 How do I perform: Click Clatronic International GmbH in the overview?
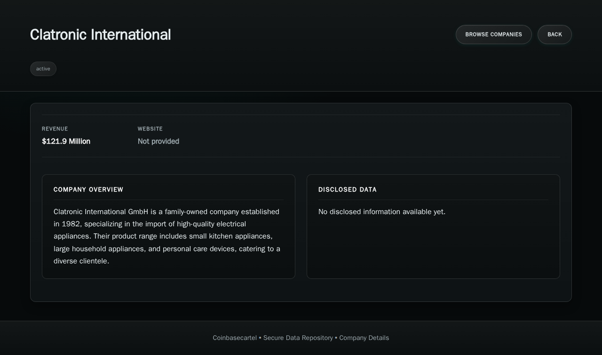pos(101,212)
